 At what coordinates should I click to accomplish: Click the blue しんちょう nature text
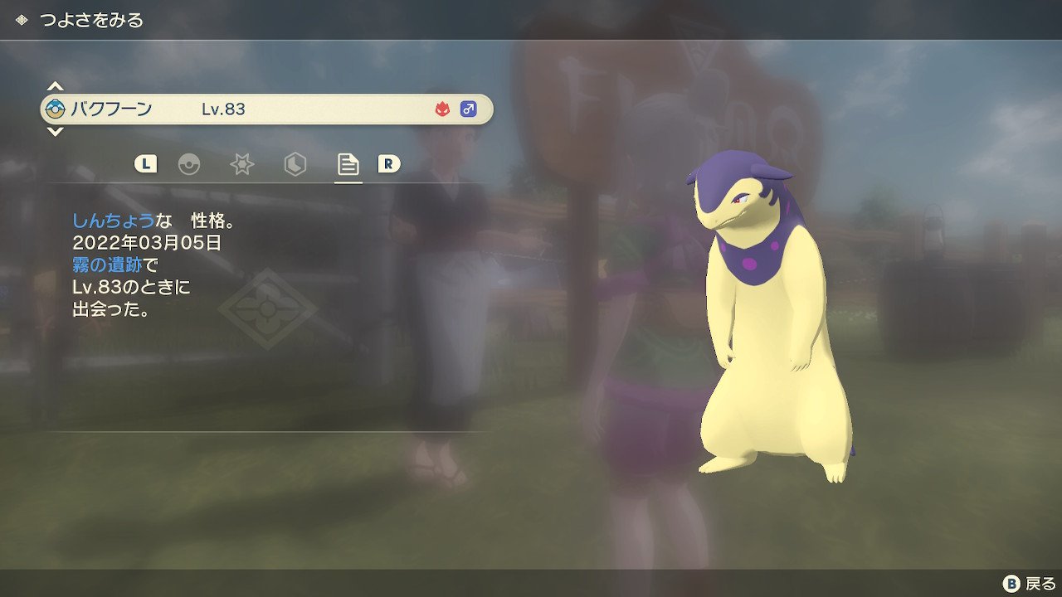113,221
